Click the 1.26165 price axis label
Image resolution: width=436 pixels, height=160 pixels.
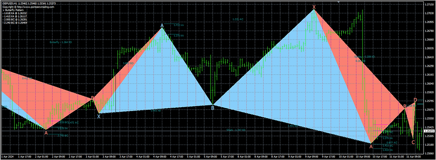coord(430,75)
